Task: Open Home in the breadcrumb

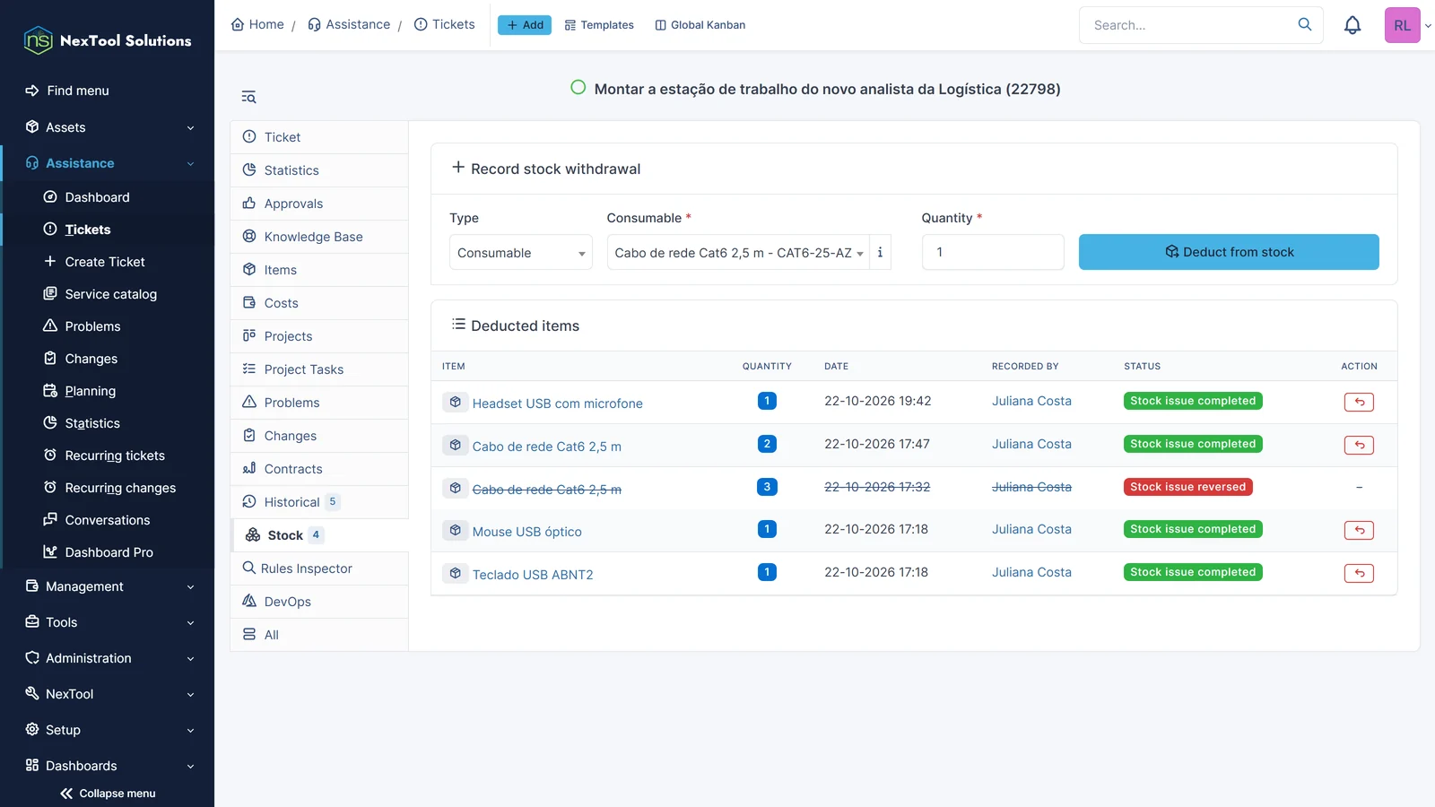Action: (x=257, y=24)
